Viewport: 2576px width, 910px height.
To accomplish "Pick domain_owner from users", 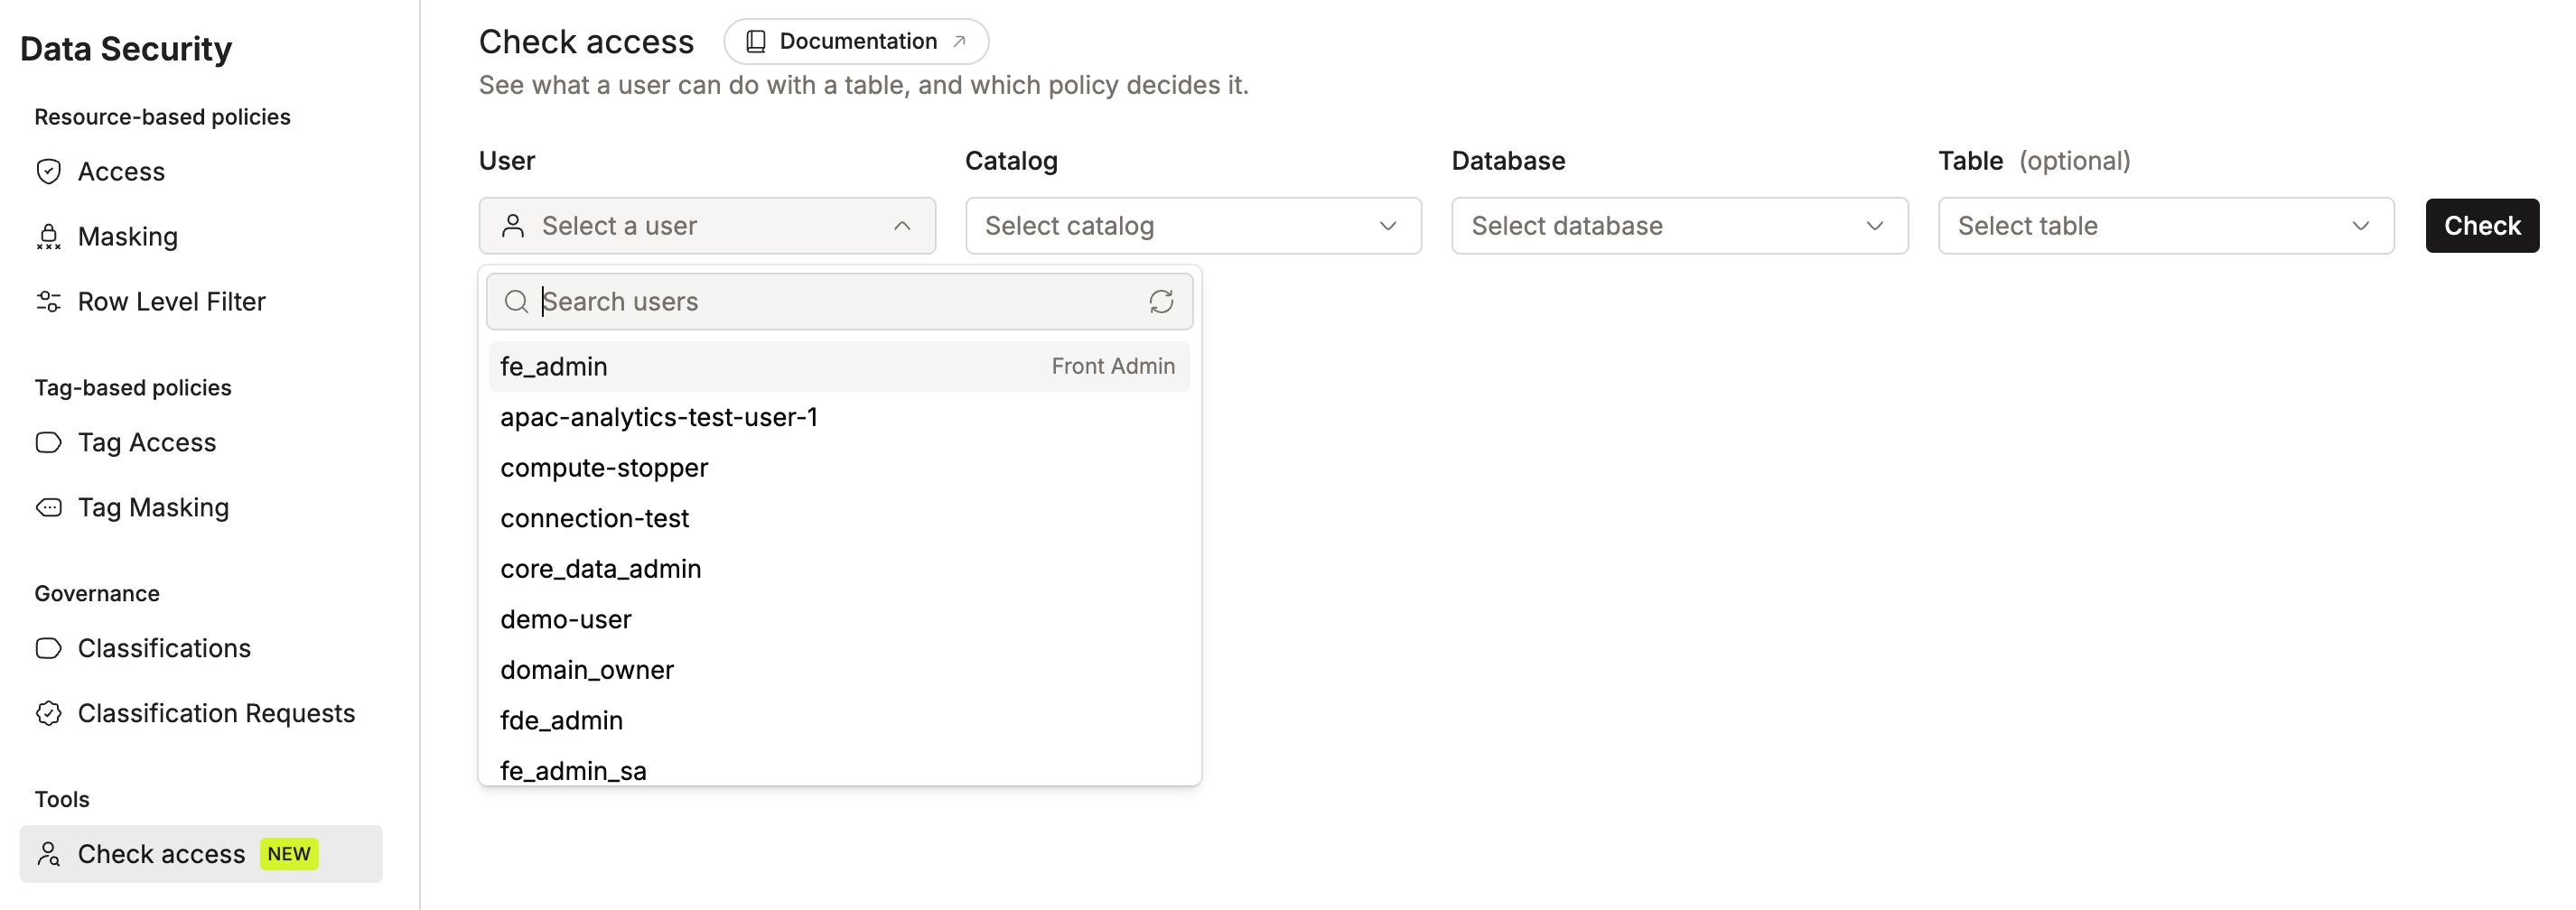I will [x=839, y=669].
